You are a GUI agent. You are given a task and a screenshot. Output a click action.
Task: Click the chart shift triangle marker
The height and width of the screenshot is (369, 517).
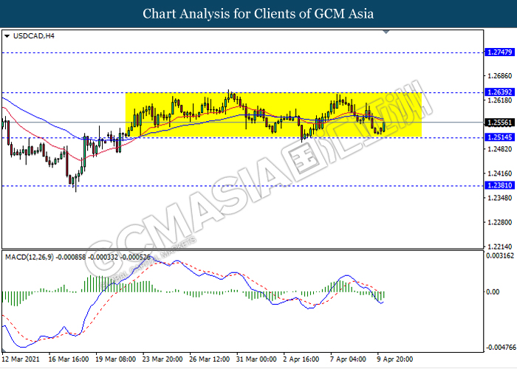(386, 32)
